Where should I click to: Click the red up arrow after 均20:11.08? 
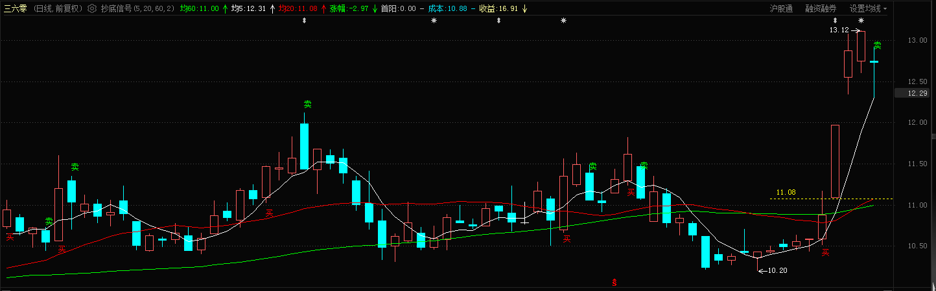tap(323, 8)
